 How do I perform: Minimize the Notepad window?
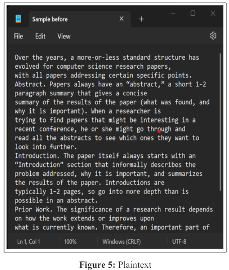[x=173, y=13]
